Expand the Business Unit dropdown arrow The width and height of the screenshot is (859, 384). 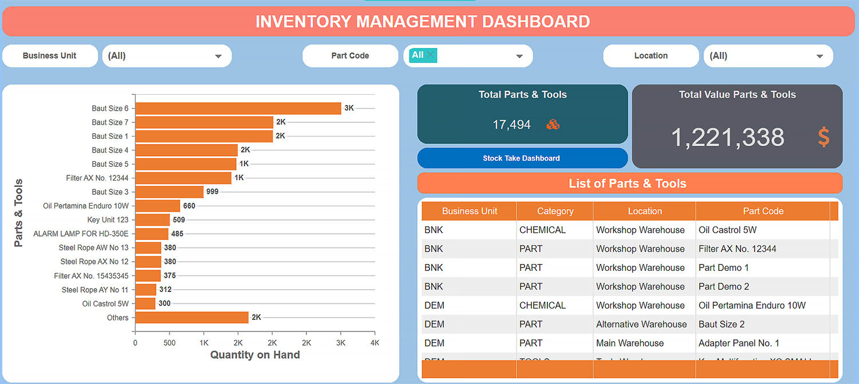pos(218,56)
